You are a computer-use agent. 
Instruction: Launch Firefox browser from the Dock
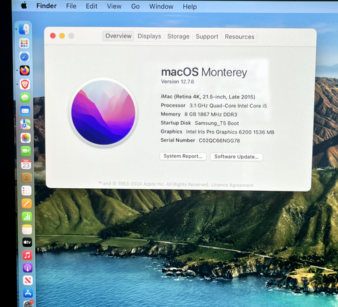(x=25, y=71)
